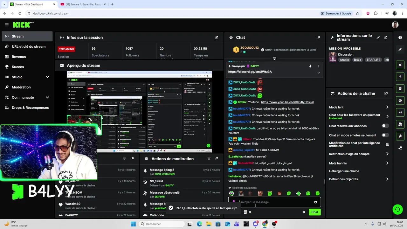This screenshot has width=407, height=229.
Task: Open the hamburger menu beside the KICK logo
Action: pyautogui.click(x=7, y=25)
